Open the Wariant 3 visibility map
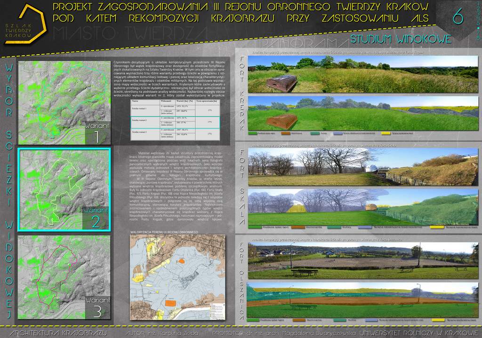The width and height of the screenshot is (482, 338). point(64,277)
